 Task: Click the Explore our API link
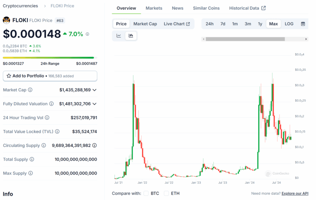[x=295, y=193]
